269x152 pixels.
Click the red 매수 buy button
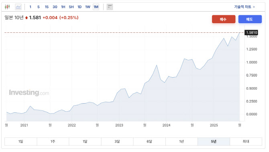point(224,19)
